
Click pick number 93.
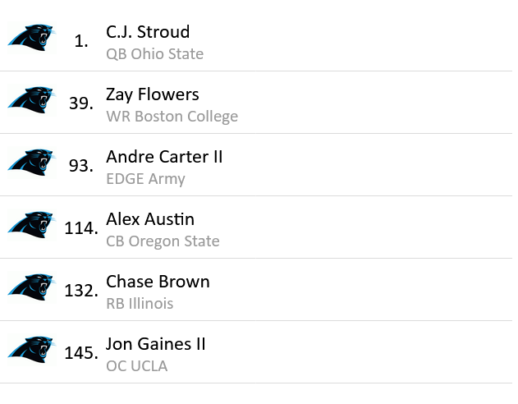(x=81, y=166)
